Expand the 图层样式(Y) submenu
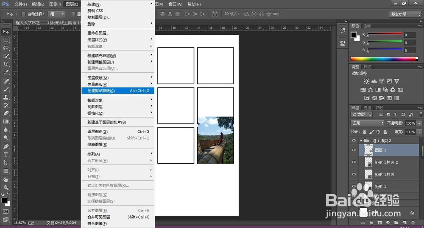Image resolution: width=424 pixels, height=228 pixels. (118, 40)
